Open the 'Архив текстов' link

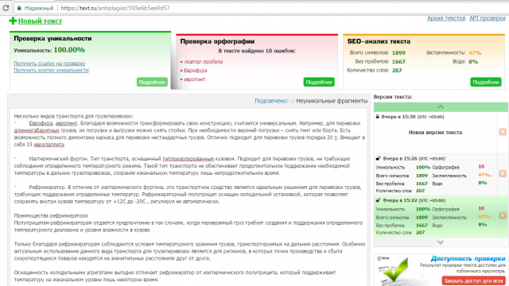pyautogui.click(x=446, y=18)
